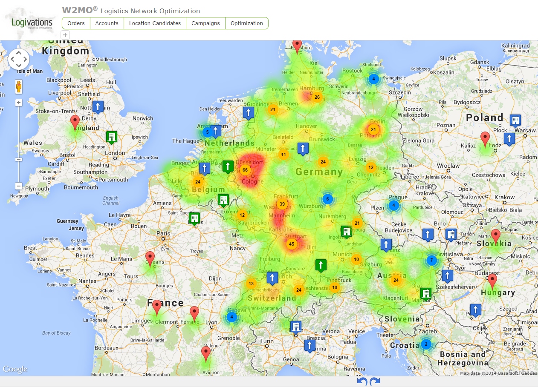Click the cluster marker 39 near Frankfurt
The width and height of the screenshot is (538, 387).
click(282, 204)
